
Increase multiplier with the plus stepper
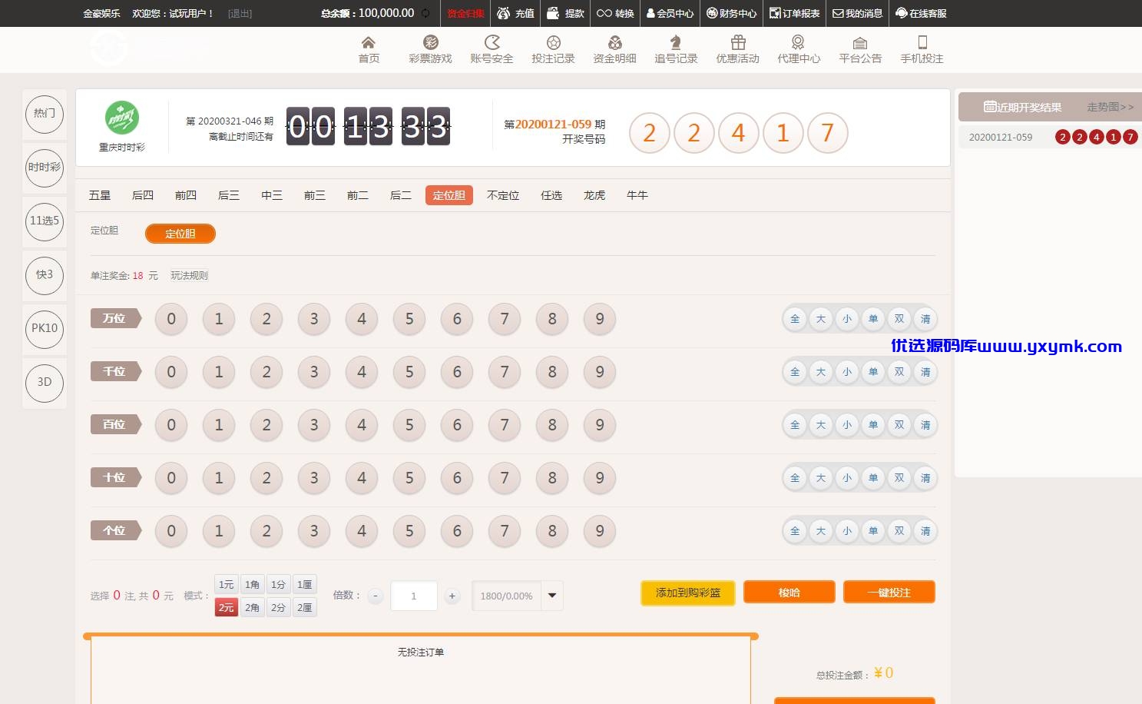[452, 596]
